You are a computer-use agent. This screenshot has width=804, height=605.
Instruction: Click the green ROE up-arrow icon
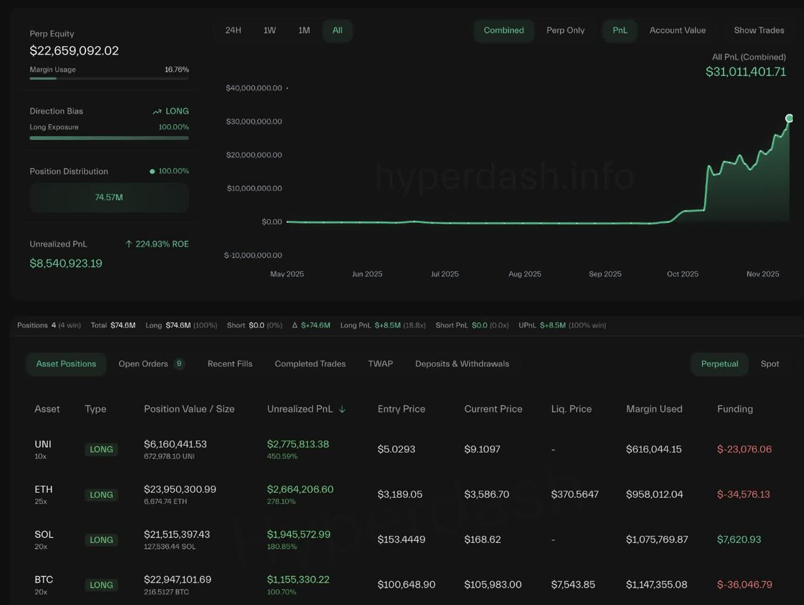129,244
